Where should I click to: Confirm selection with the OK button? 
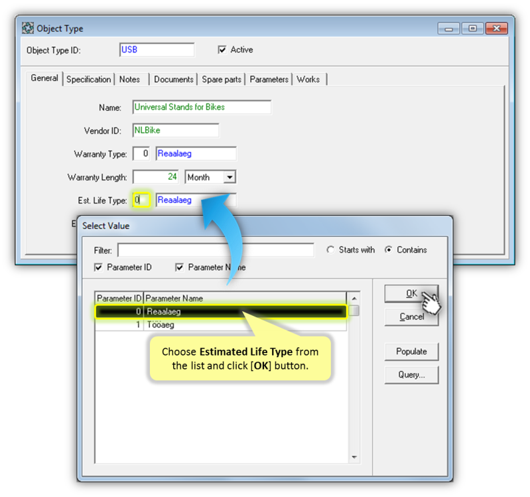(411, 293)
